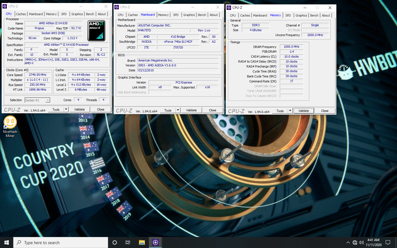Click the DRAM Frequency value 1000.0 MHz
Image resolution: width=397 pixels, height=248 pixels.
click(x=291, y=47)
